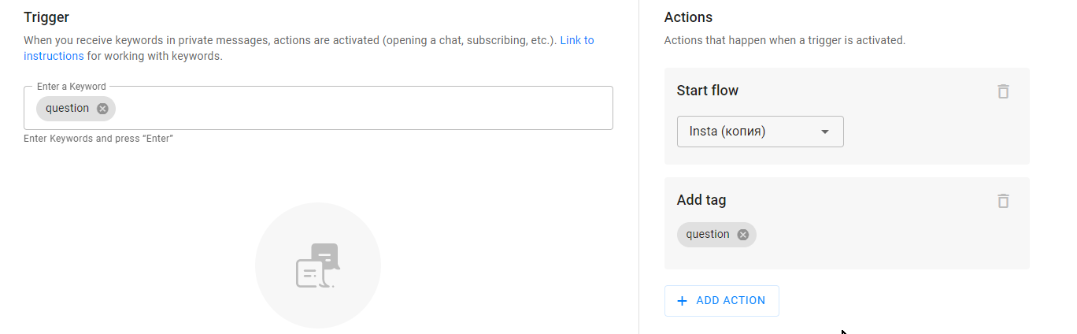
Task: Delete the Add tag action with trash icon
Action: point(1003,201)
